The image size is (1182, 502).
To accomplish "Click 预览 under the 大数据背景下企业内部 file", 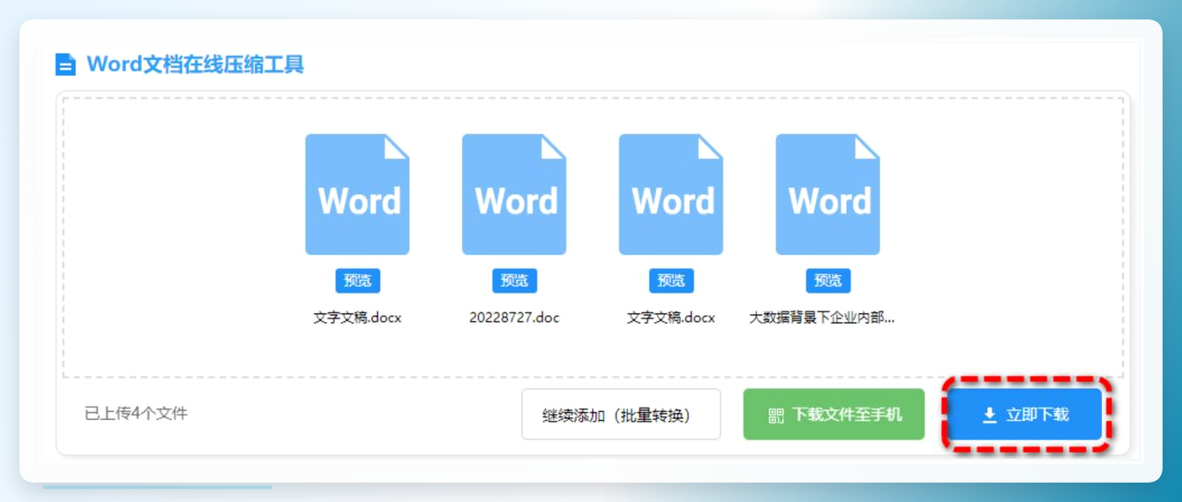I will [x=827, y=281].
